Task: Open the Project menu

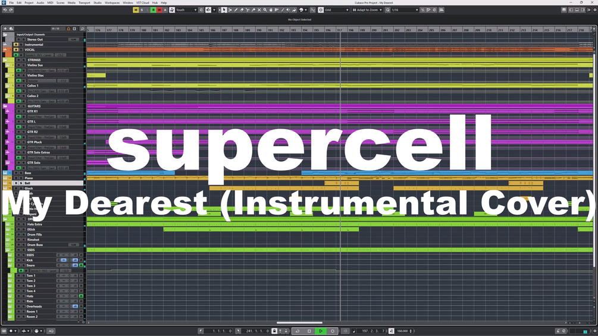Action: tap(29, 2)
